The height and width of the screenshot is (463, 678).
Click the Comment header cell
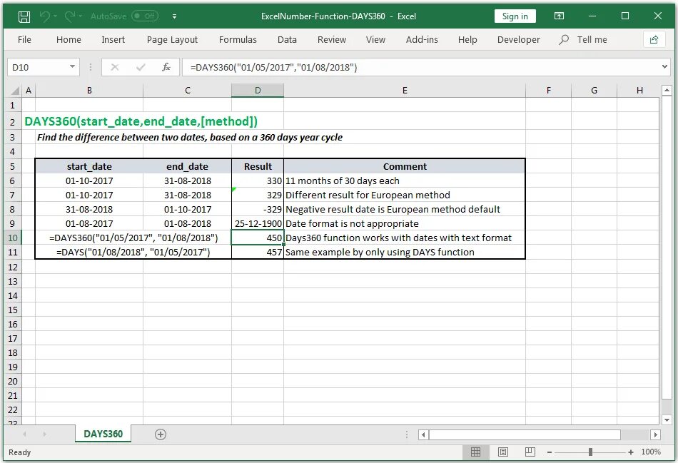click(x=405, y=166)
